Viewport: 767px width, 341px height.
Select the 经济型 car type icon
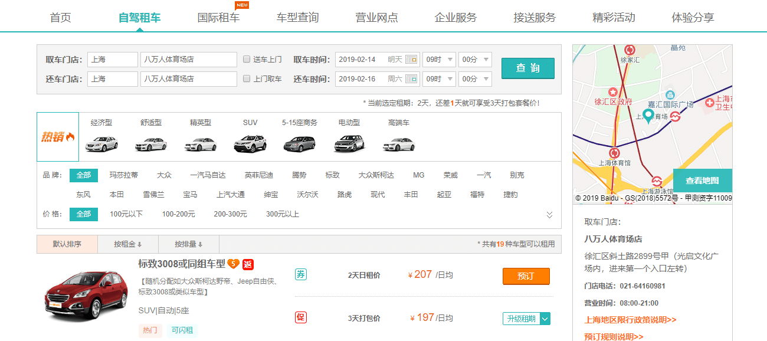[x=101, y=143]
